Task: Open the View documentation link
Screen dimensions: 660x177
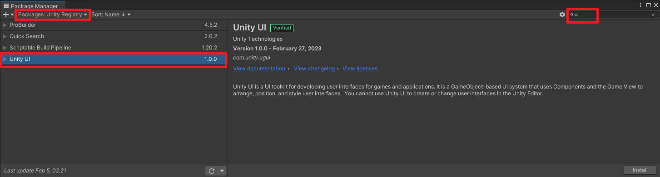Action: click(x=259, y=69)
